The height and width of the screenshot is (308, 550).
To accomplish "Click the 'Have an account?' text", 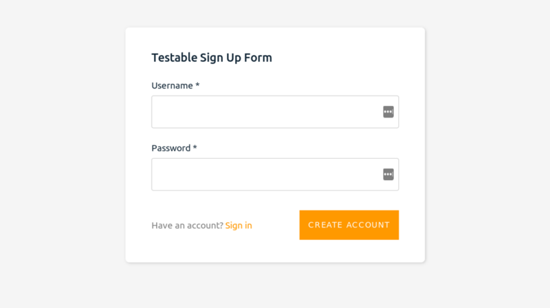I will click(x=187, y=225).
